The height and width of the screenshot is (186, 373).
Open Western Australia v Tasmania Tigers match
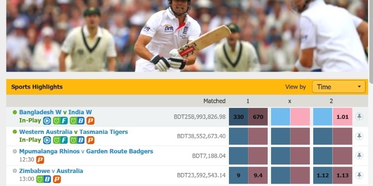coord(74,132)
